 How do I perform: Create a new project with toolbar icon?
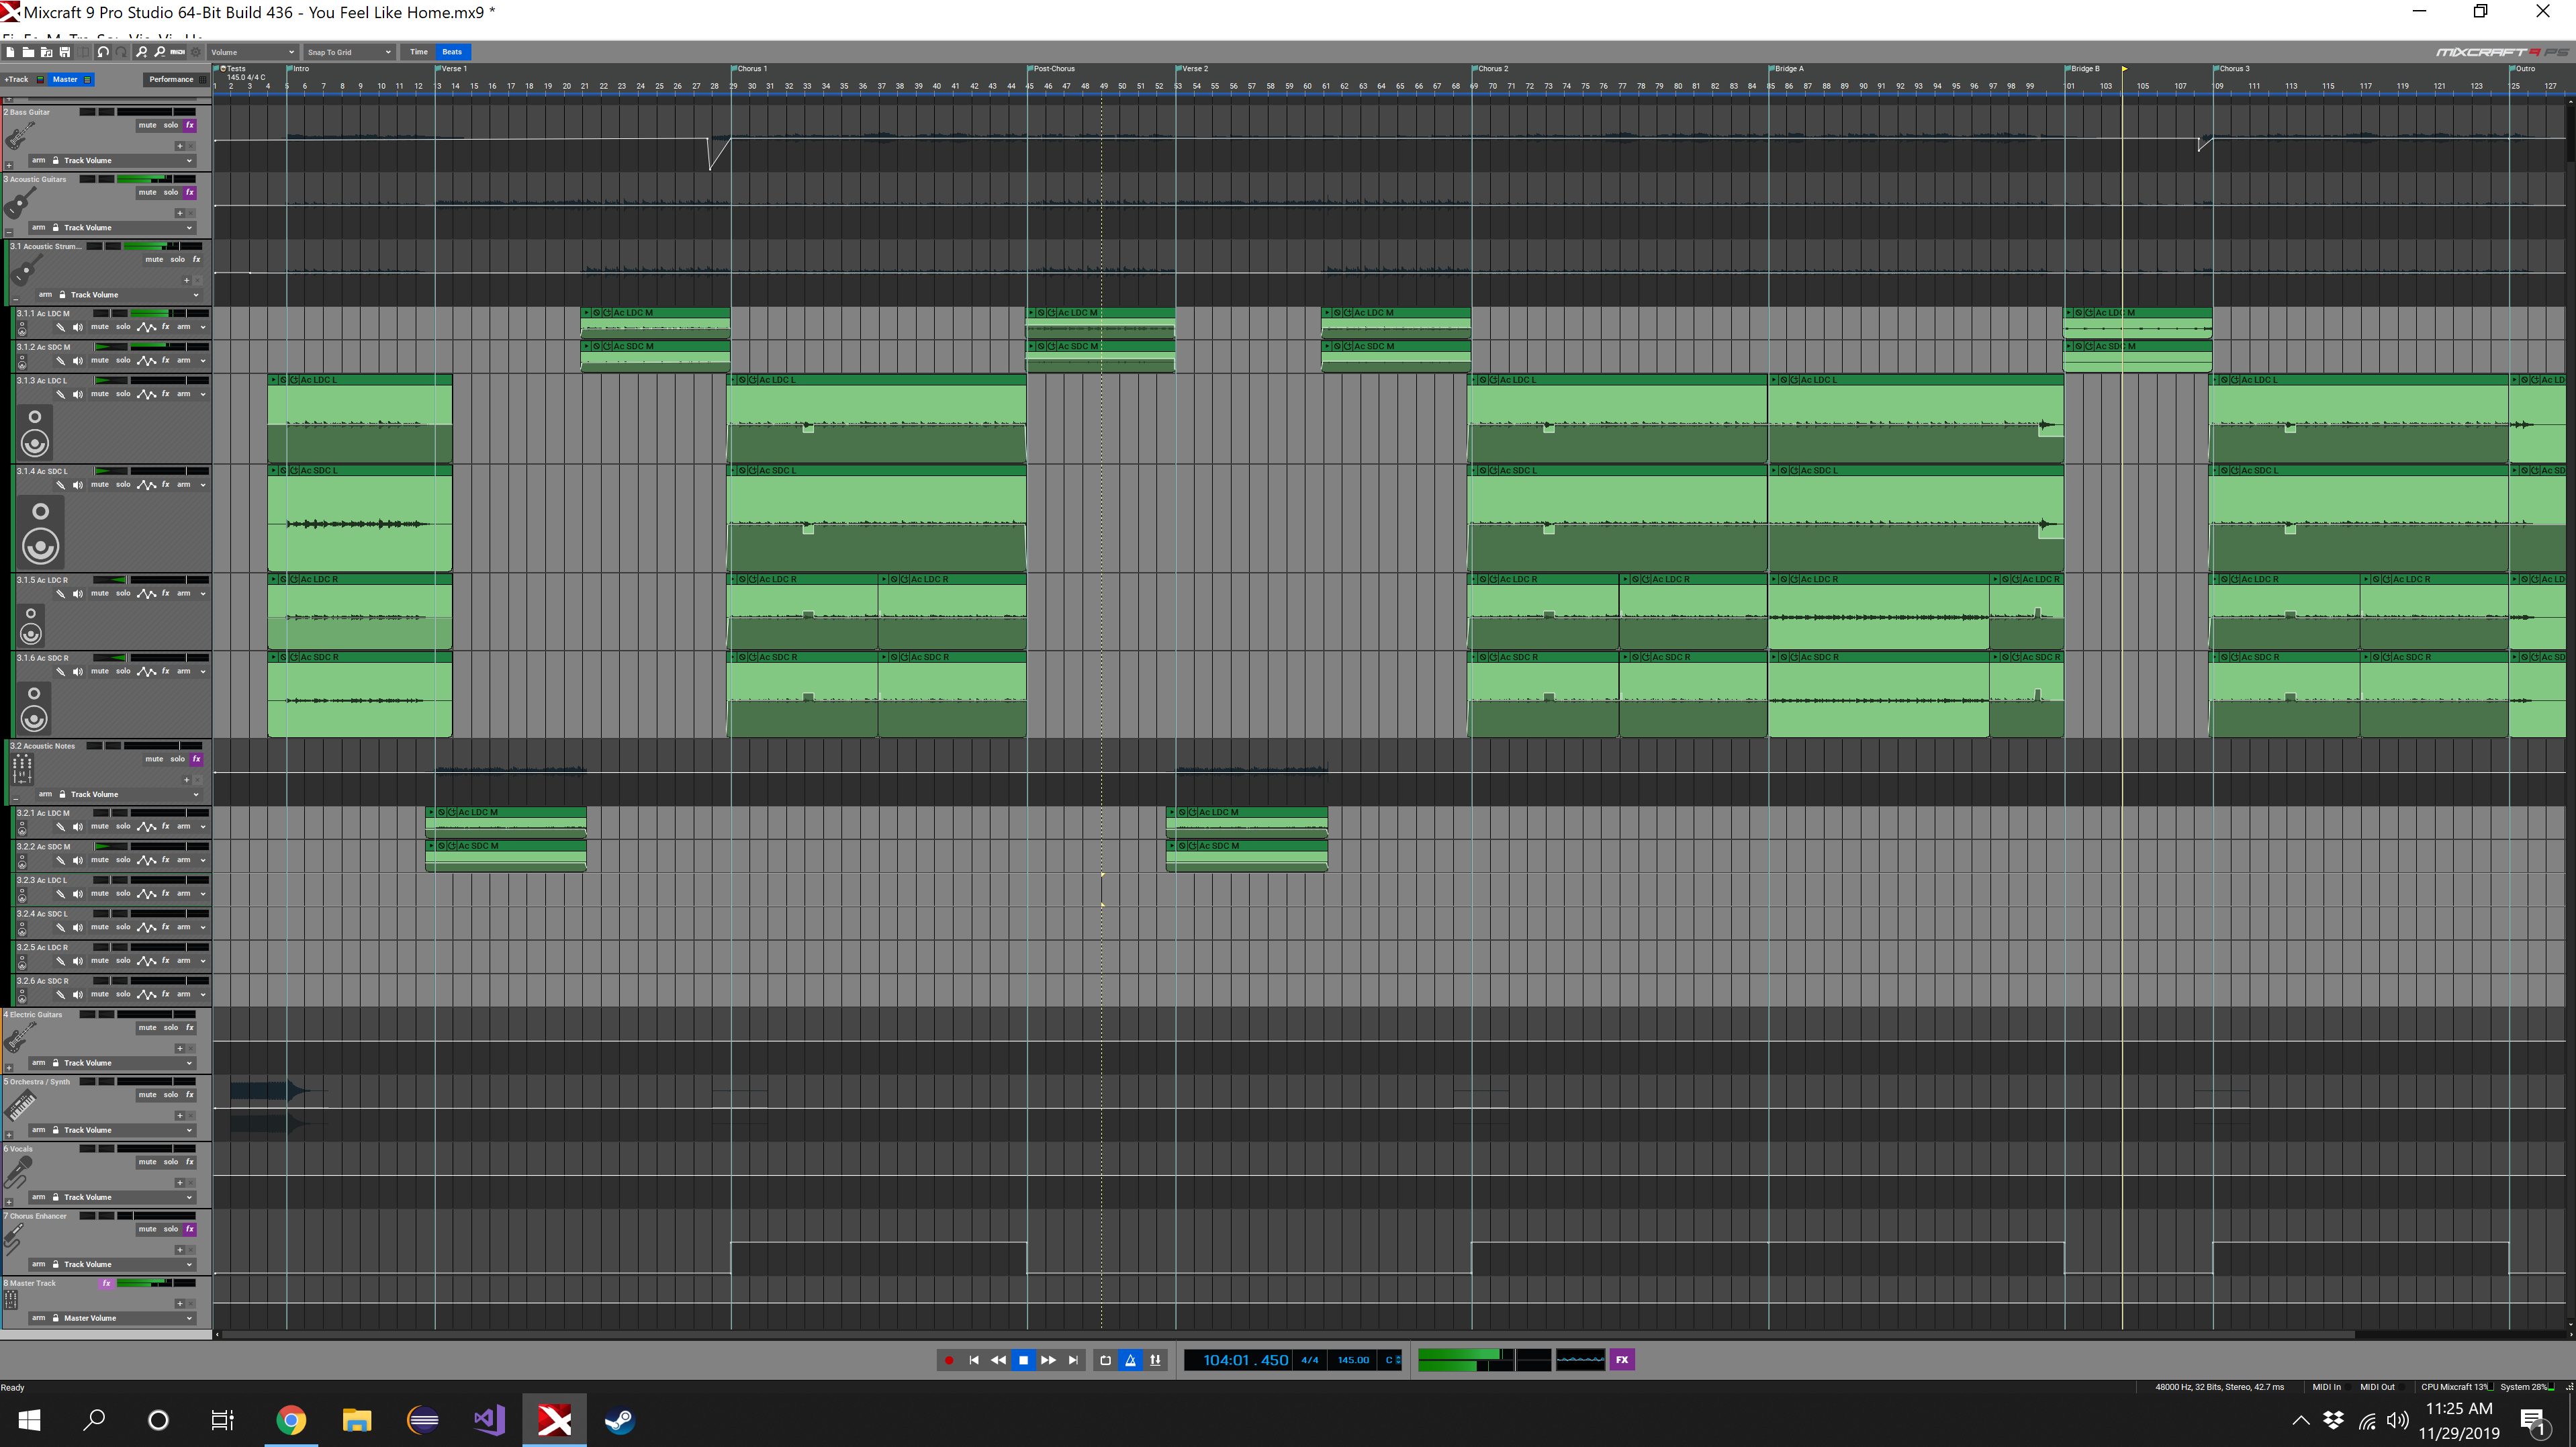coord(10,52)
